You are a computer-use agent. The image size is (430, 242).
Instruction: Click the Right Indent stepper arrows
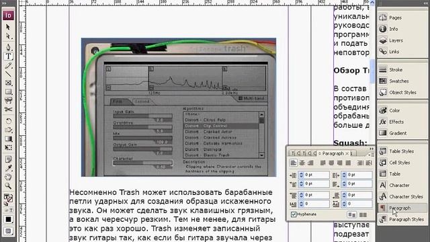pos(344,175)
